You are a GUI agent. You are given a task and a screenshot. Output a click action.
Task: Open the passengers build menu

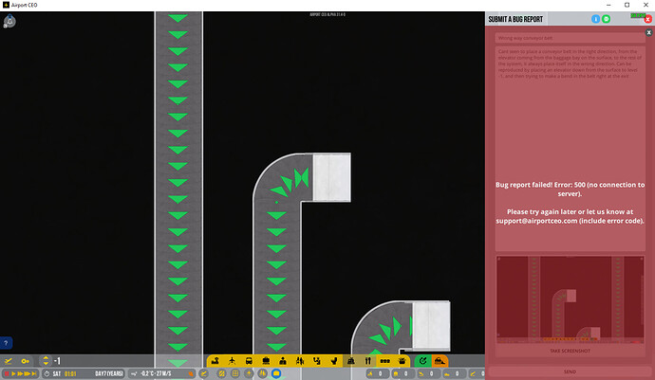tap(300, 361)
